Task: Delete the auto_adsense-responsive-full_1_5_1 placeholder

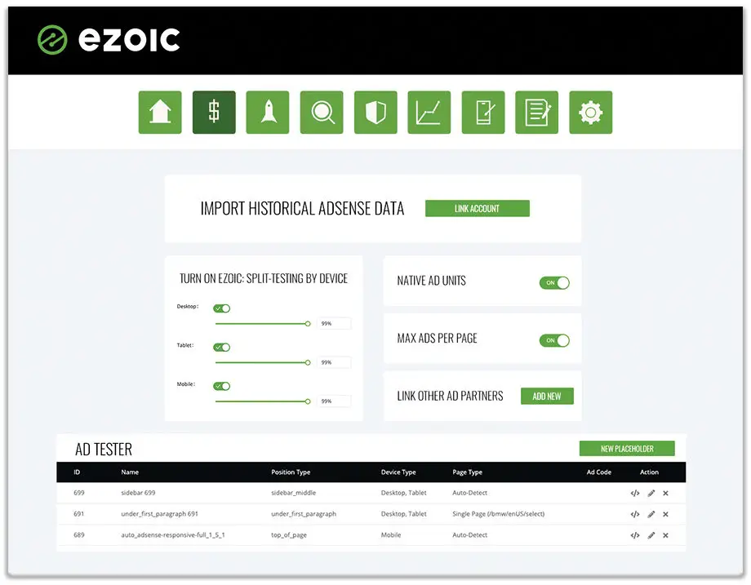Action: 666,535
